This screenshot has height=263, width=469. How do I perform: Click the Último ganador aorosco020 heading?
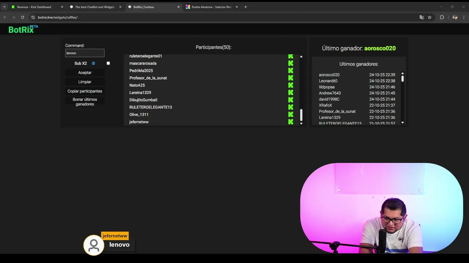click(x=359, y=48)
